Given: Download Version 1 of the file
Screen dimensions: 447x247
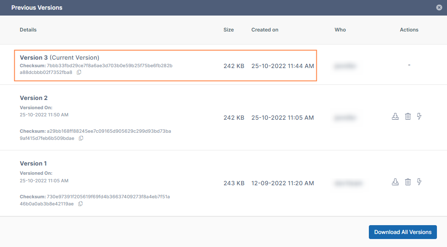Looking at the screenshot, I should 395,182.
